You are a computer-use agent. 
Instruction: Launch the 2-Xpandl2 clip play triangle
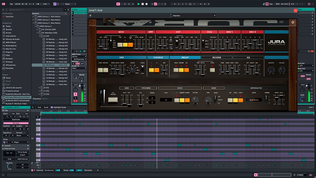(x=73, y=12)
